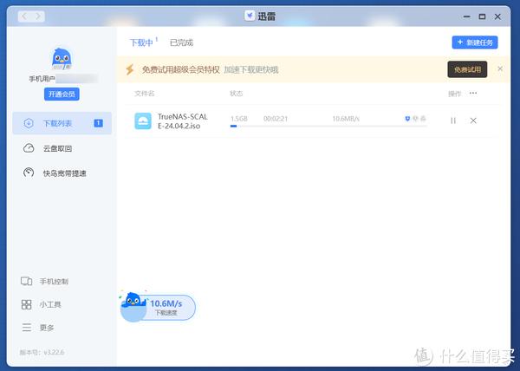Maximize the Xunlei window

click(x=482, y=16)
